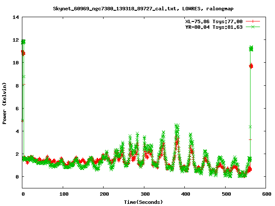The height and width of the screenshot is (206, 275).
Task: Click the green calibration spike top at end
Action: point(251,48)
